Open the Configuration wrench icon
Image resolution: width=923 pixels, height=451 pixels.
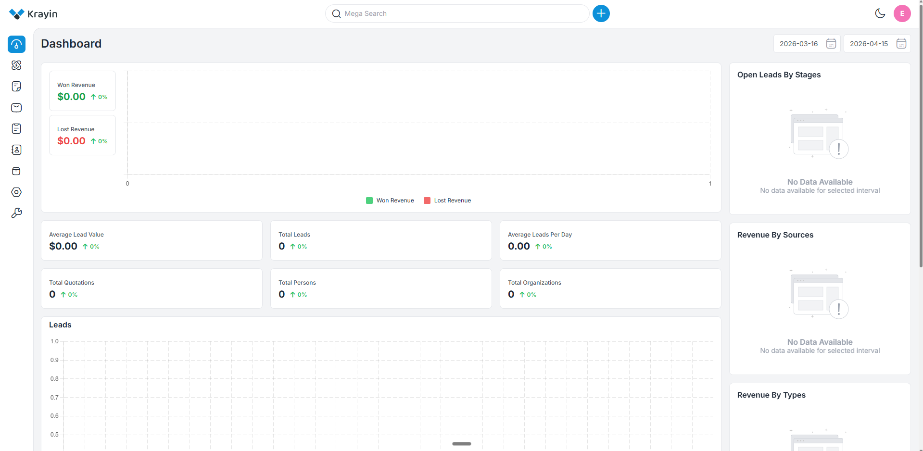(16, 213)
